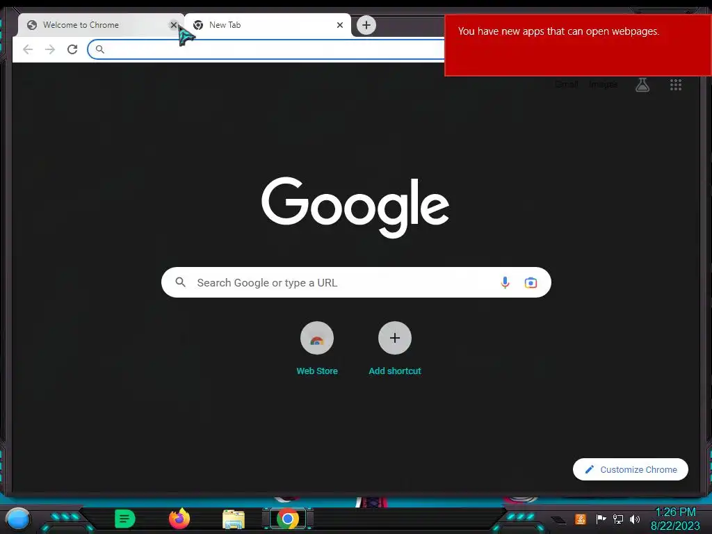Click the Google logo
The width and height of the screenshot is (712, 534).
[x=355, y=207]
